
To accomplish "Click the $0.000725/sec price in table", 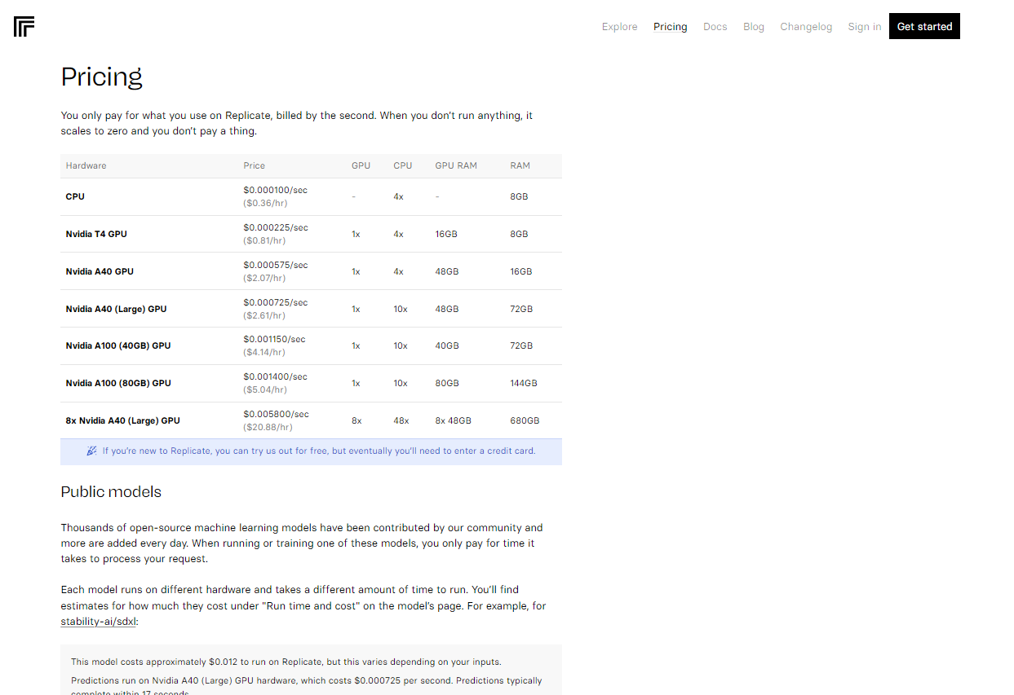I will [x=275, y=302].
